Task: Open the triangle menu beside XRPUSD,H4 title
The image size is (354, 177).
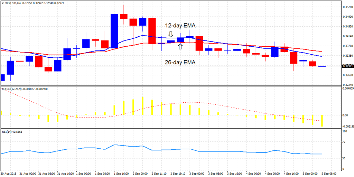Action: 3,3
